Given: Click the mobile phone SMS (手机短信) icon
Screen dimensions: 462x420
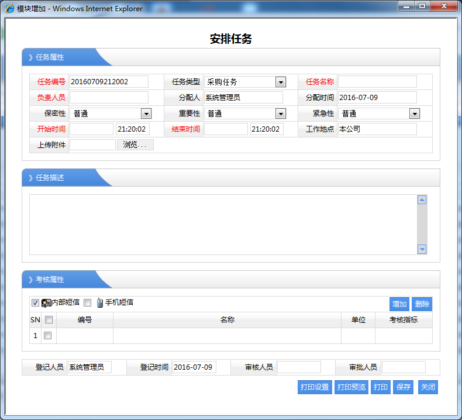Looking at the screenshot, I should click(x=100, y=303).
